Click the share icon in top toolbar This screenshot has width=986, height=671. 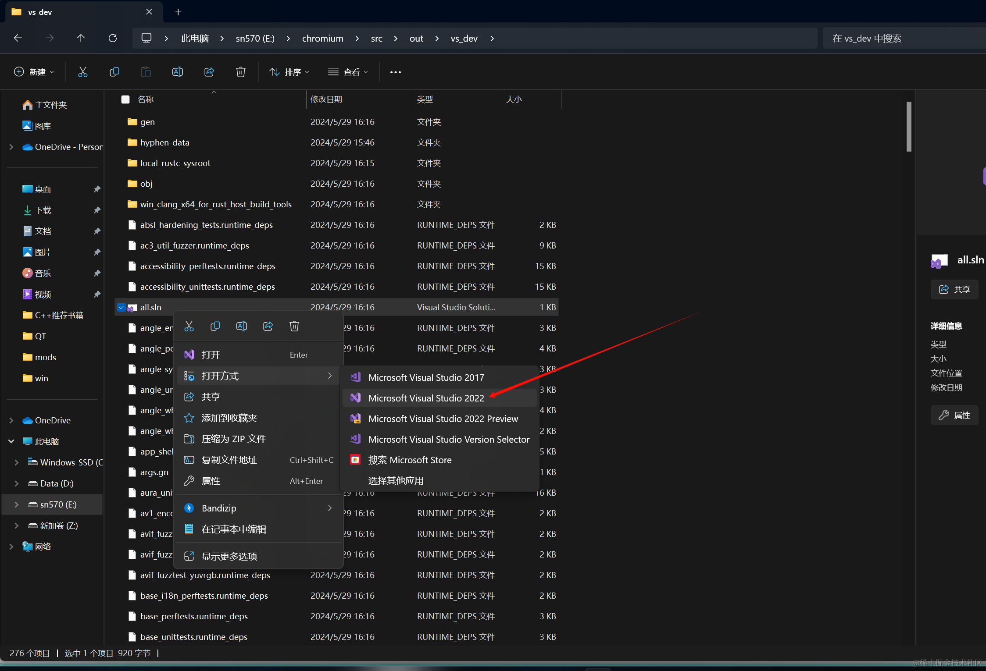[x=209, y=72]
